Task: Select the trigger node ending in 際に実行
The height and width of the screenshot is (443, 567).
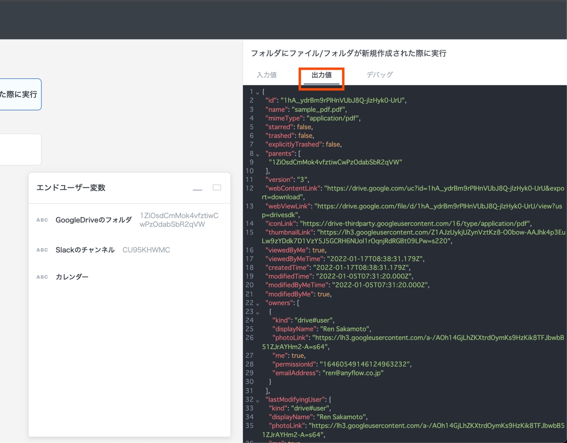Action: pos(20,94)
